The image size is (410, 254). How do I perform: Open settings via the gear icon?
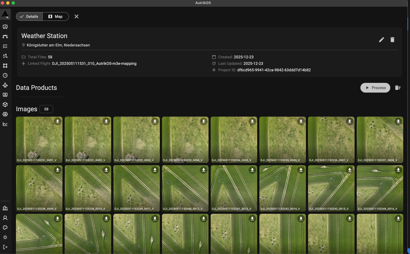pos(5,237)
